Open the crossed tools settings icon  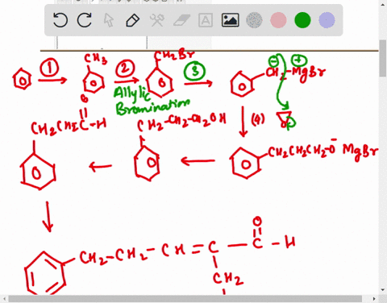click(157, 20)
